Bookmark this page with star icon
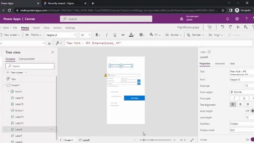Image resolution: width=254 pixels, height=143 pixels. click(223, 10)
